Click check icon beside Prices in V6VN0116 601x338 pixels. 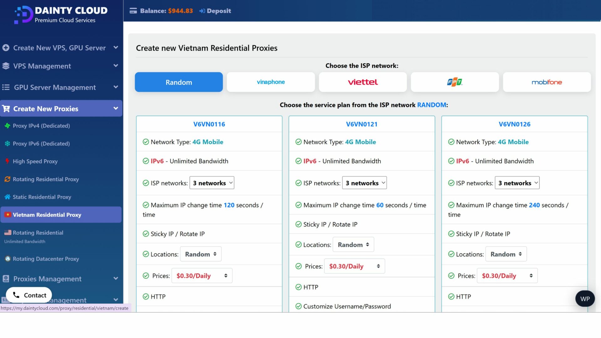146,276
